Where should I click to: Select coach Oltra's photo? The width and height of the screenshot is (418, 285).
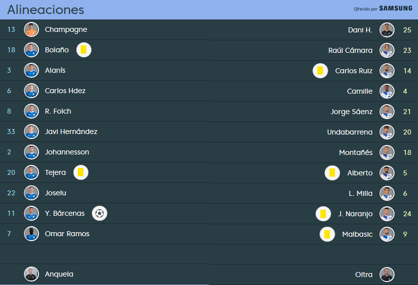[x=387, y=275]
